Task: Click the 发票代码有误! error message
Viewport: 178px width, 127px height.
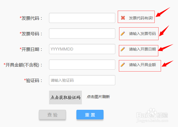Action: tap(141, 18)
